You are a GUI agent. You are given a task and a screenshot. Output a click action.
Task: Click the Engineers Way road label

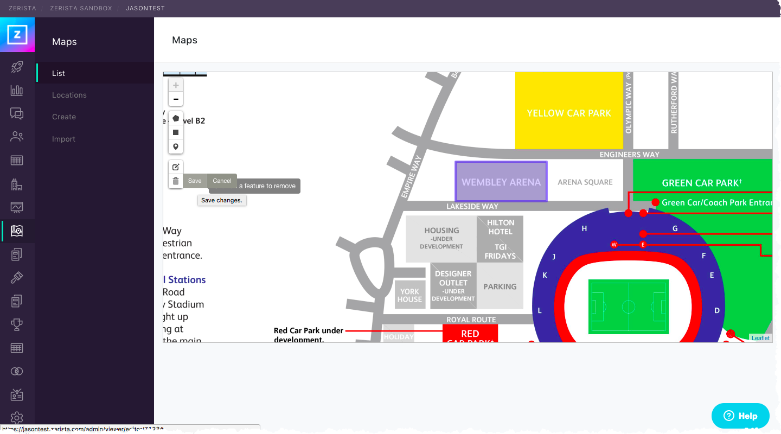[x=629, y=155]
